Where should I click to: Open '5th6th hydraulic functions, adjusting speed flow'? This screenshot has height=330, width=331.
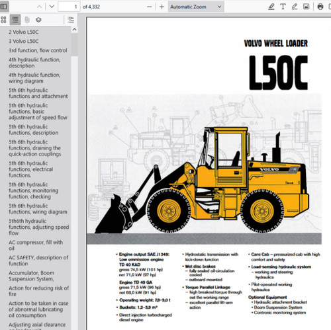coord(39,227)
